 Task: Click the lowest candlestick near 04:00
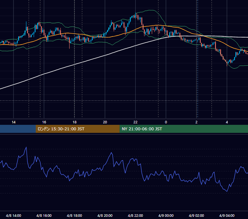point(227,63)
